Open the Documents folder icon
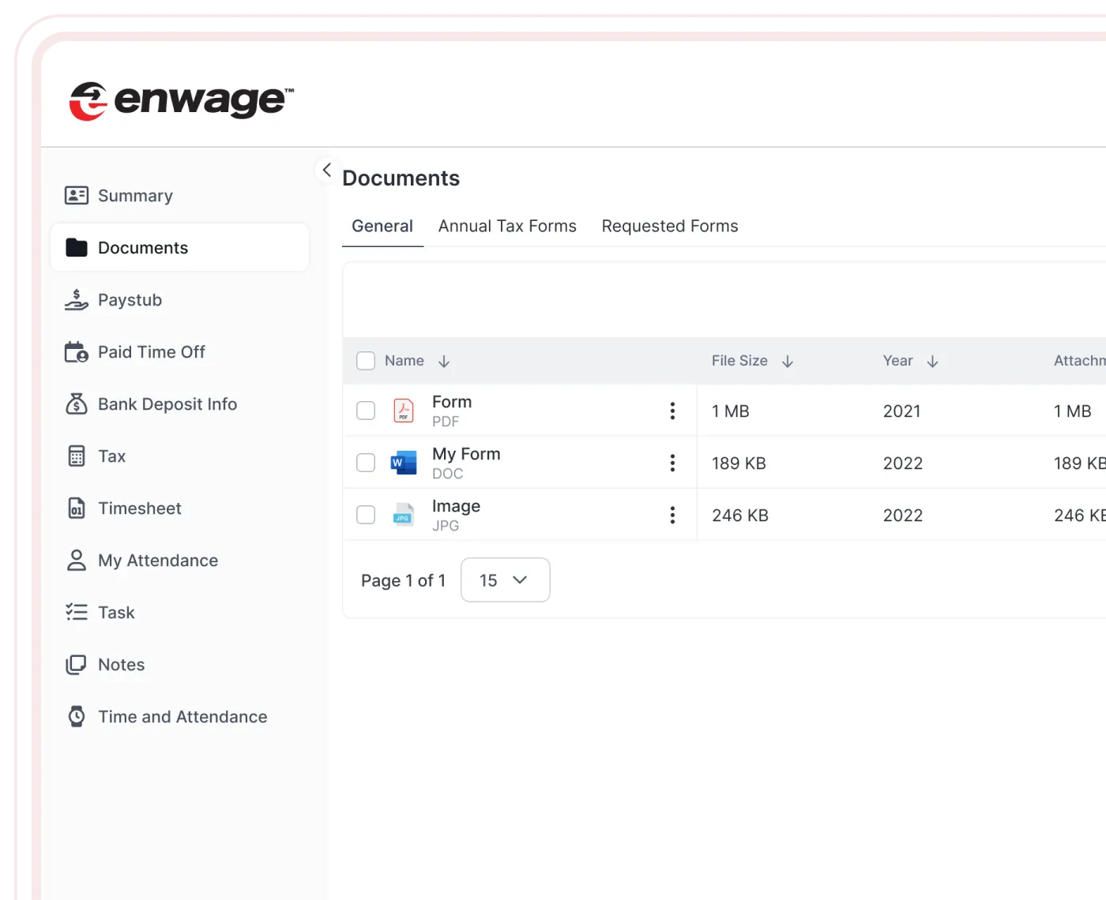Viewport: 1106px width, 900px height. point(75,247)
